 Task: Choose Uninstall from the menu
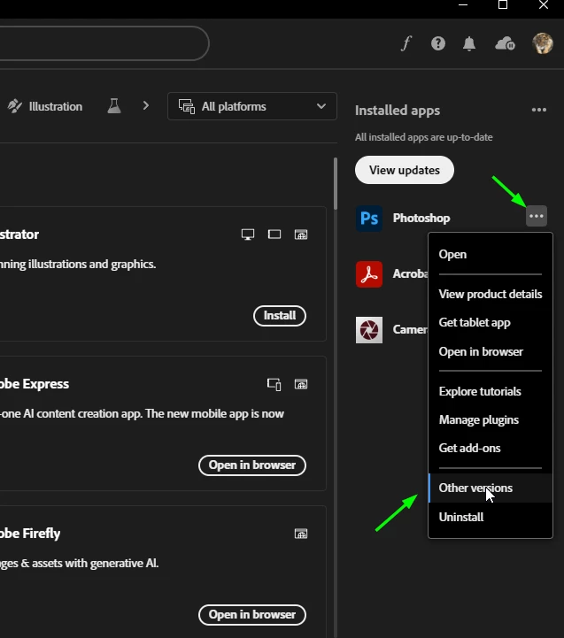tap(491, 517)
